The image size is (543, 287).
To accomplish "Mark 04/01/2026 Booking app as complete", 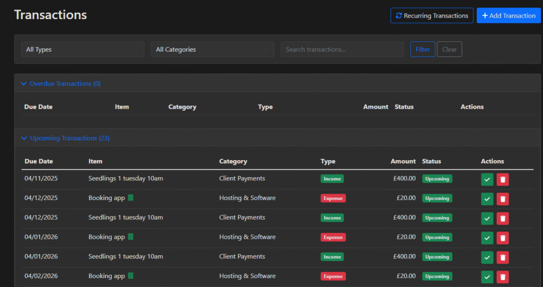I will tap(487, 238).
